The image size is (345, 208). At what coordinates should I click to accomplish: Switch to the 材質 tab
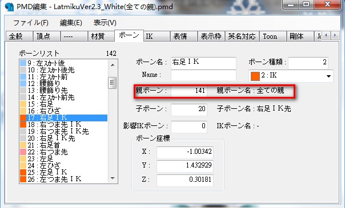click(x=101, y=36)
